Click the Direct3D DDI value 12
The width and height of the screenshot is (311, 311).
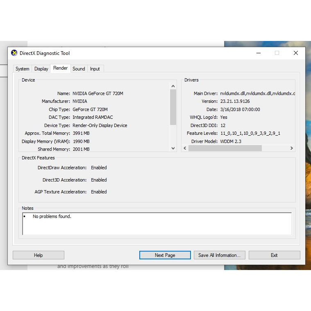click(223, 125)
